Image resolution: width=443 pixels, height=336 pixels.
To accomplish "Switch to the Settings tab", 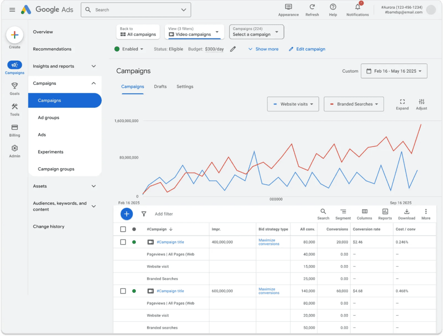I will [x=185, y=86].
